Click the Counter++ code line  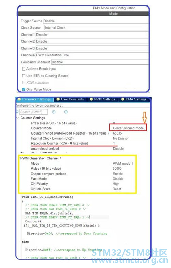click(34, 221)
